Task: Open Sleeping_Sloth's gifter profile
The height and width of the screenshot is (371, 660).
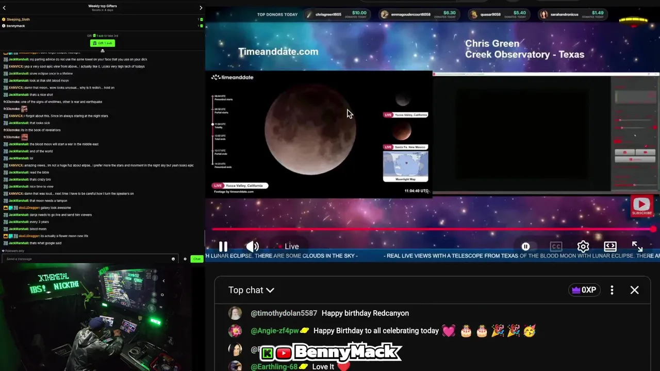Action: tap(18, 19)
